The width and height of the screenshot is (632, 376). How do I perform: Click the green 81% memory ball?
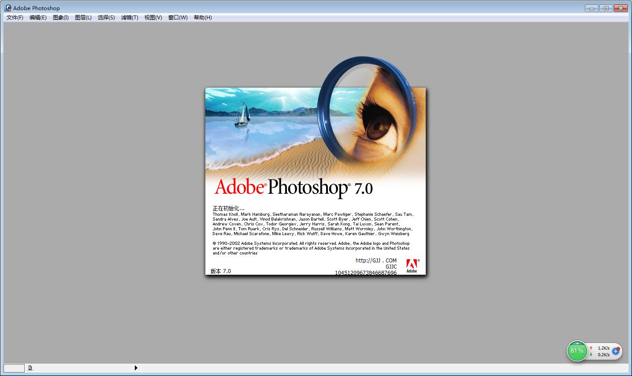pos(576,351)
